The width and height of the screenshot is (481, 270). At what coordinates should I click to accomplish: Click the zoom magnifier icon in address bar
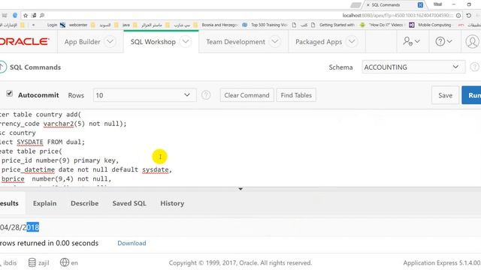coord(42,15)
